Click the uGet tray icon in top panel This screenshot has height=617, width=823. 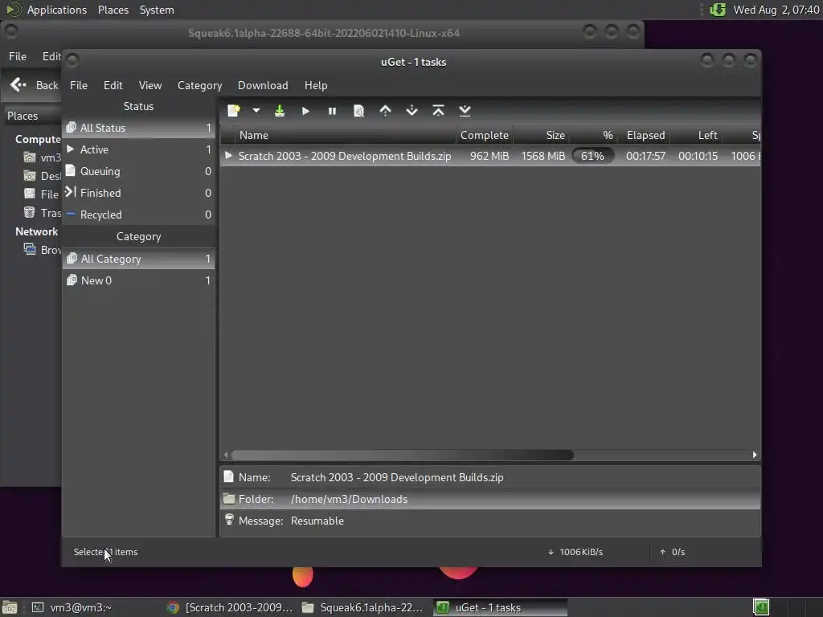coord(718,10)
